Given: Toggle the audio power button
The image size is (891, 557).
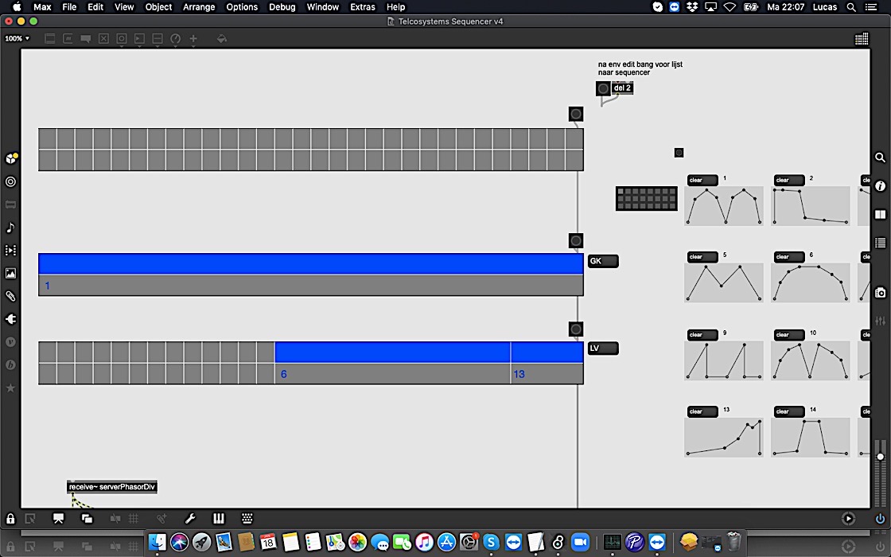Looking at the screenshot, I should click(x=880, y=519).
